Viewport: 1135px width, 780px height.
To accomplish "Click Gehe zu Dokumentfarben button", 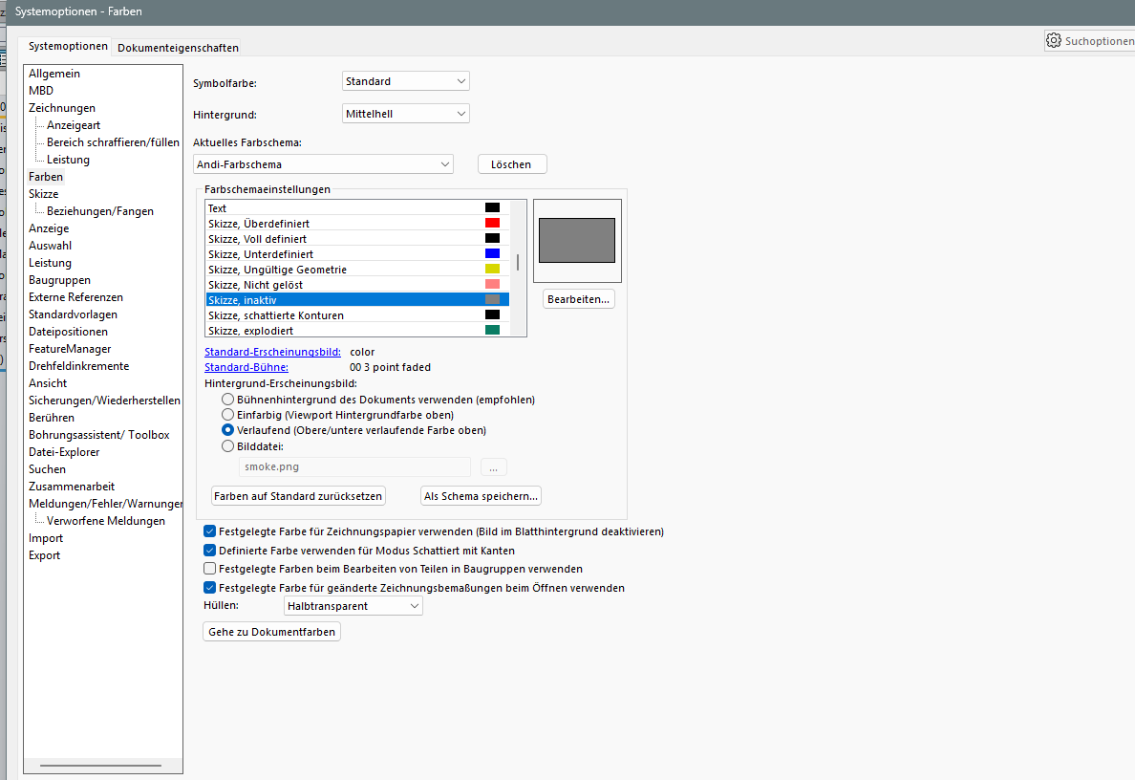I will pyautogui.click(x=271, y=632).
